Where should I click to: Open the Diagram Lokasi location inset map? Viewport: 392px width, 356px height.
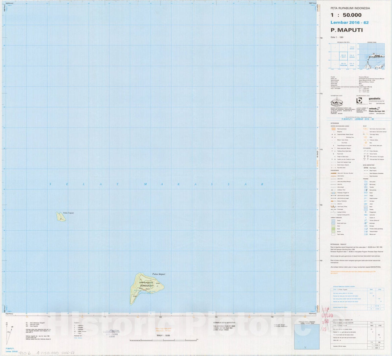click(371, 56)
